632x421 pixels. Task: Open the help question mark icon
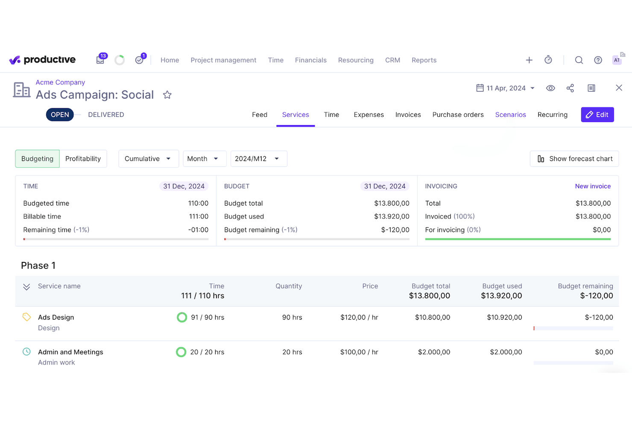(x=598, y=60)
